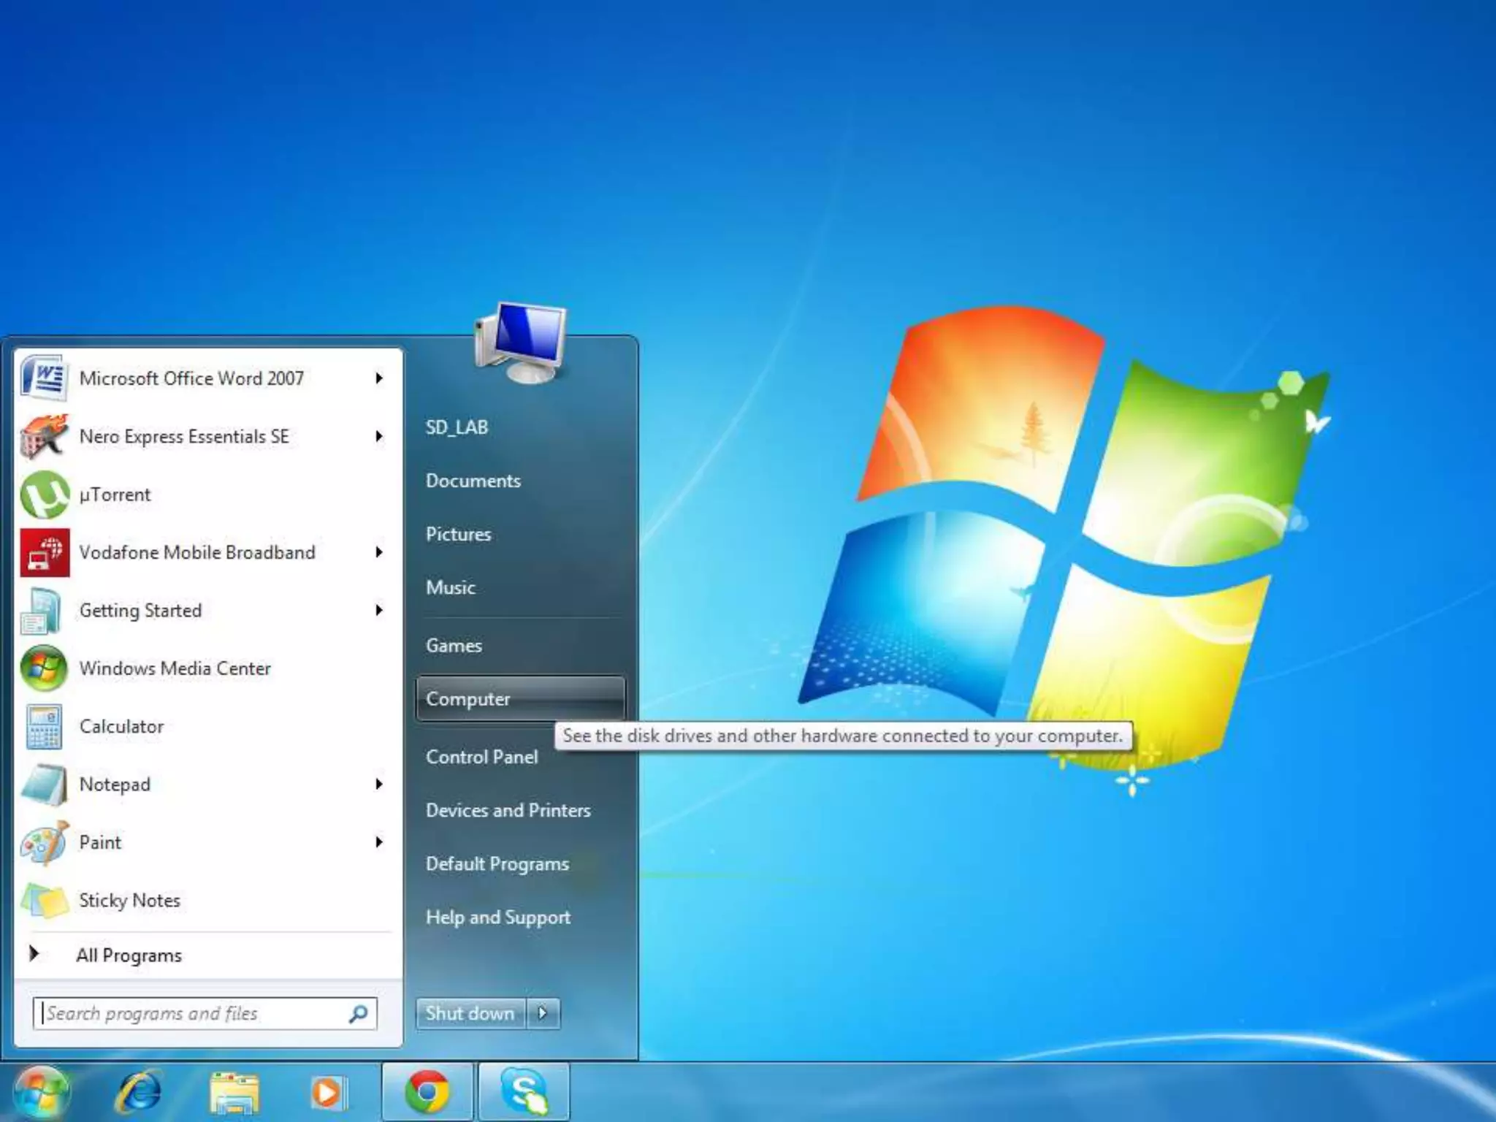Open Shut down options arrow
Image resolution: width=1496 pixels, height=1122 pixels.
coord(543,1013)
